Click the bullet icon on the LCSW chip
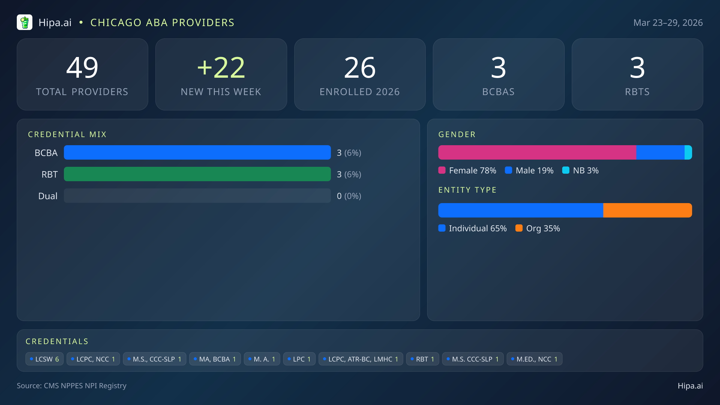720x405 pixels. 31,358
